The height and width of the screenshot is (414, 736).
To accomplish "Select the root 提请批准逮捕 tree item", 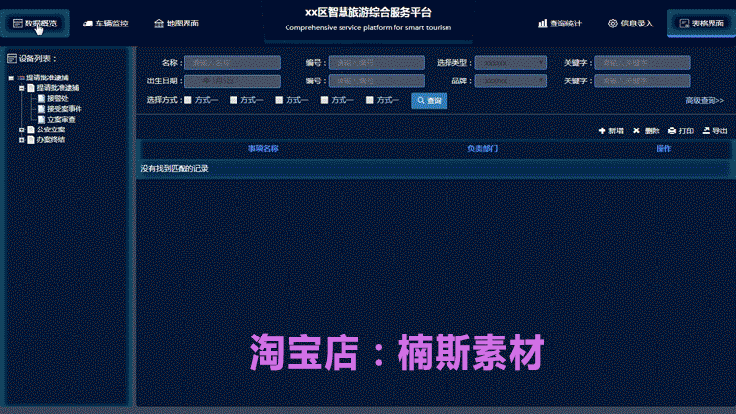I will (x=47, y=78).
